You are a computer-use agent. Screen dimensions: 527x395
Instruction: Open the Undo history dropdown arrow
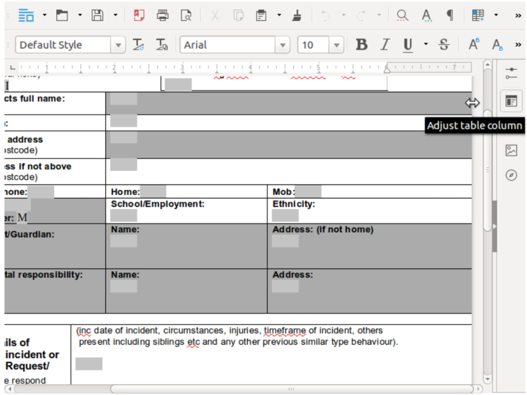point(343,15)
